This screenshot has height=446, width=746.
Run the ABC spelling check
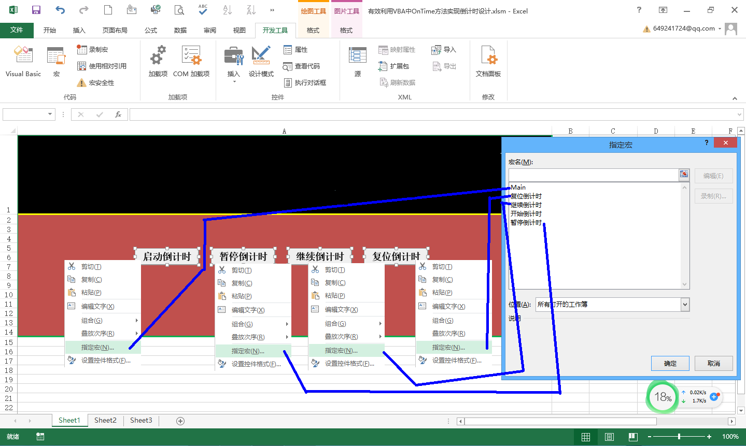pyautogui.click(x=203, y=10)
